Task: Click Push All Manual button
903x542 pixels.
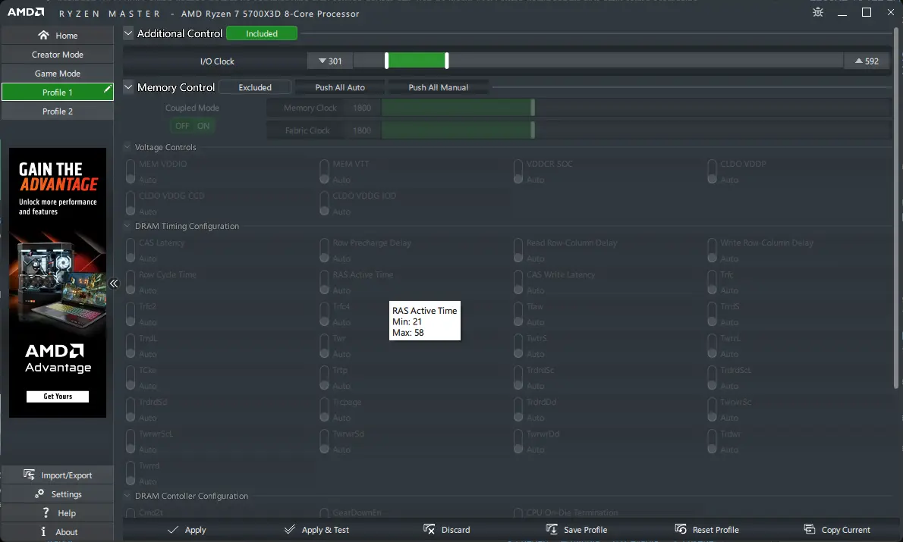Action: (x=439, y=87)
